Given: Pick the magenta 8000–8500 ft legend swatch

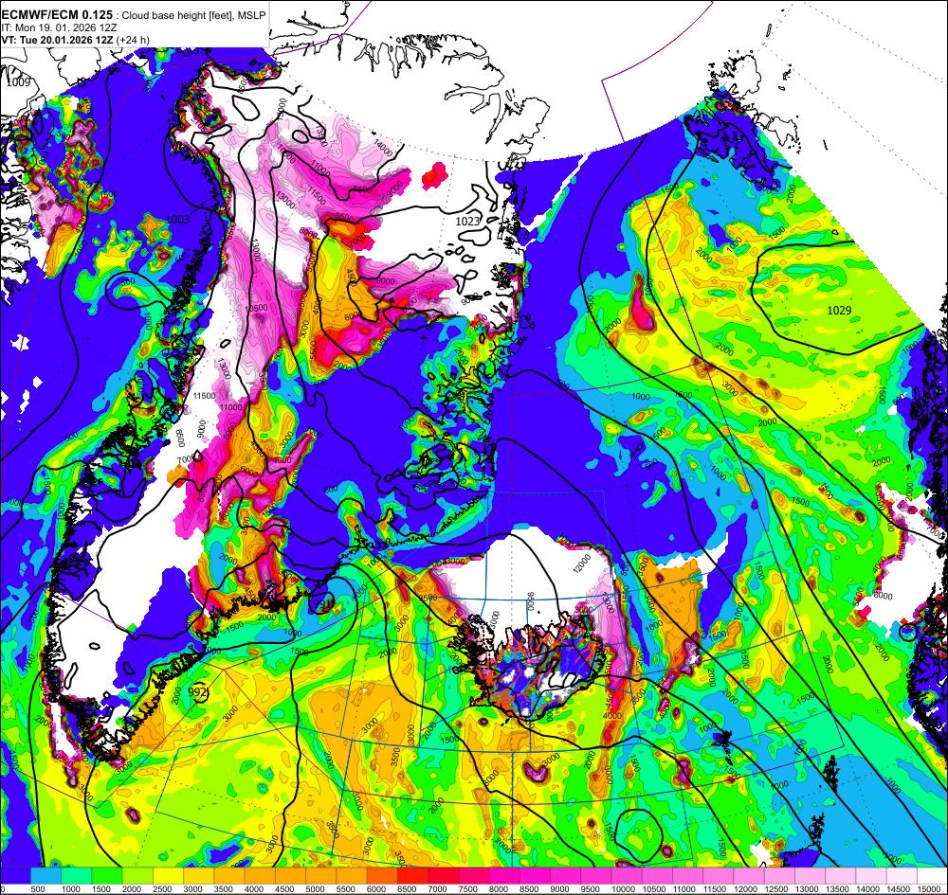Looking at the screenshot, I should [x=504, y=875].
